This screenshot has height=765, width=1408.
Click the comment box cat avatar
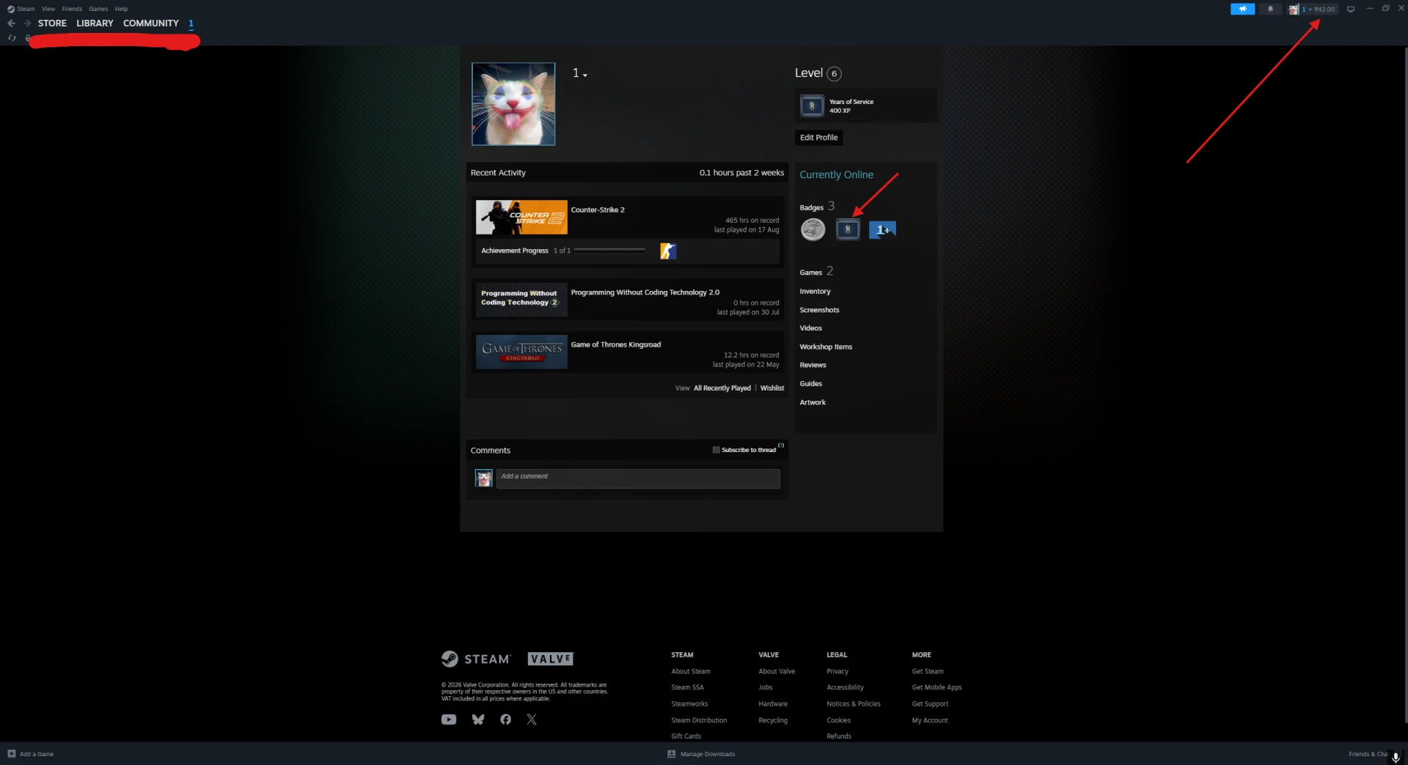click(484, 479)
